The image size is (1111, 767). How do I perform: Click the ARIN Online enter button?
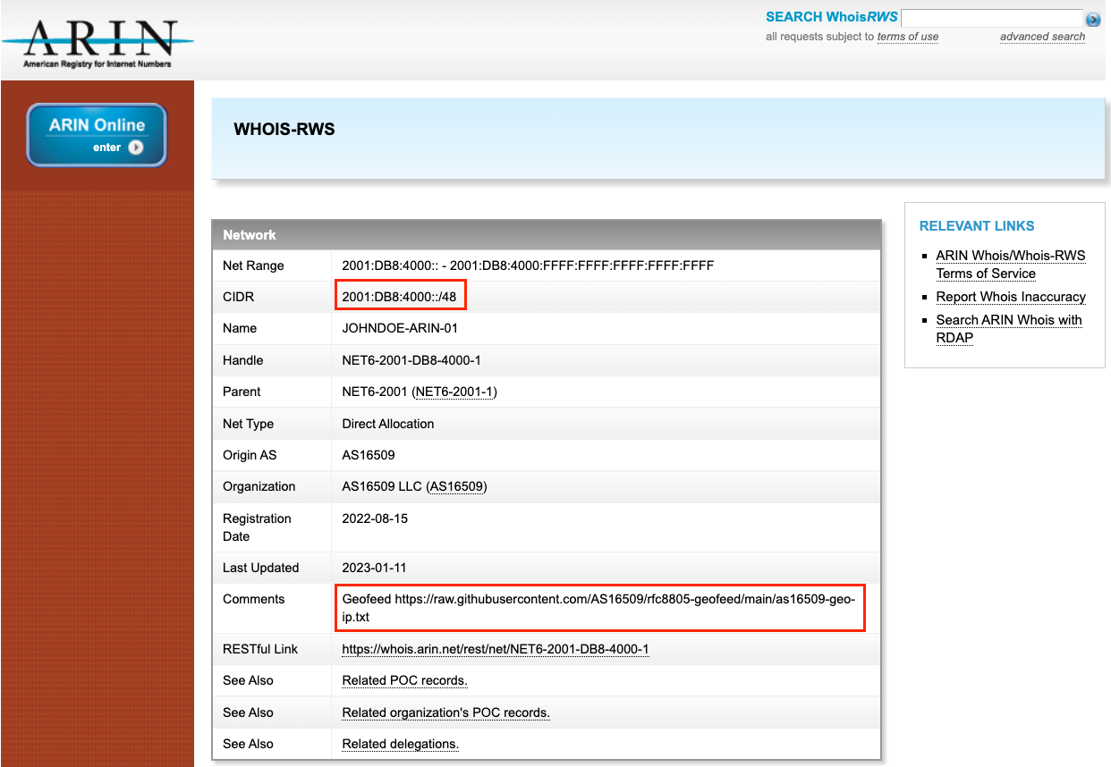97,135
